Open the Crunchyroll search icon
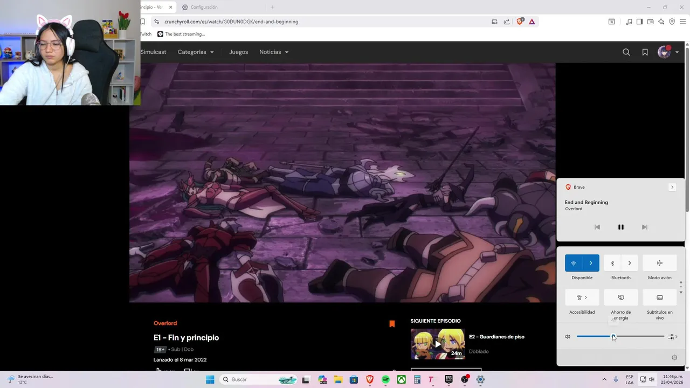This screenshot has height=388, width=690. point(626,52)
